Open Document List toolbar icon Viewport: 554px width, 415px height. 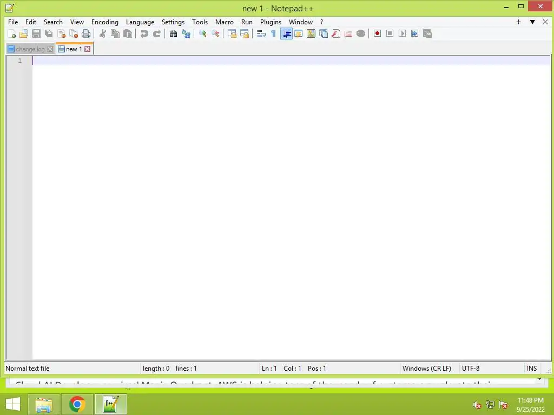click(324, 34)
